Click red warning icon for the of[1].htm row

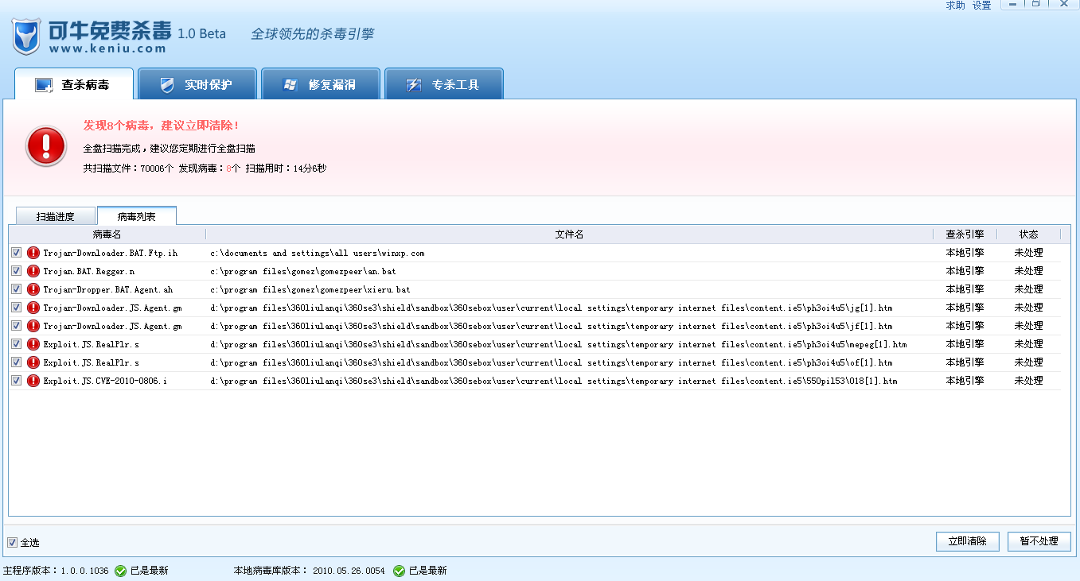click(x=33, y=362)
